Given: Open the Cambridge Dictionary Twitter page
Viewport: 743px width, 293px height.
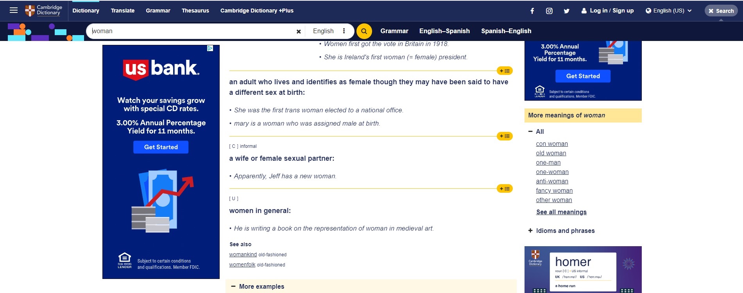Looking at the screenshot, I should (x=566, y=11).
